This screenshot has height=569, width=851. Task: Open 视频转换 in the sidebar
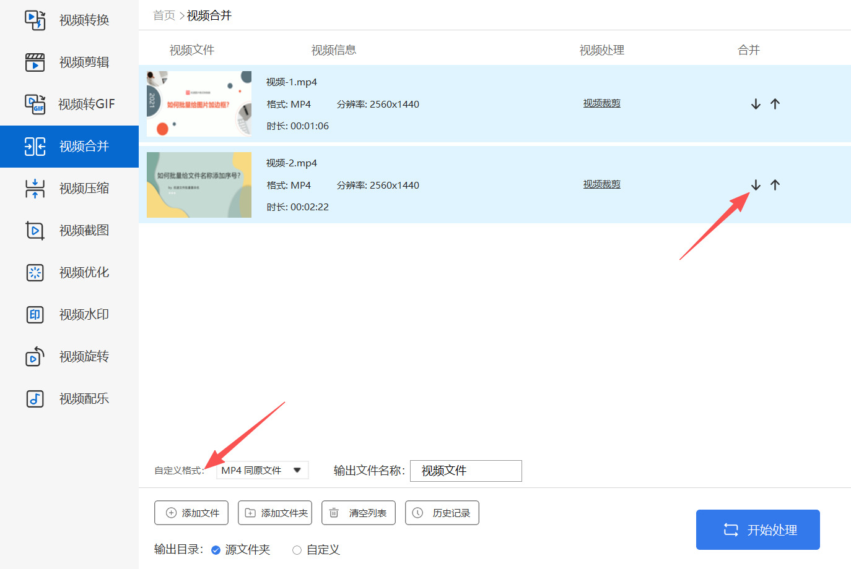coord(69,20)
